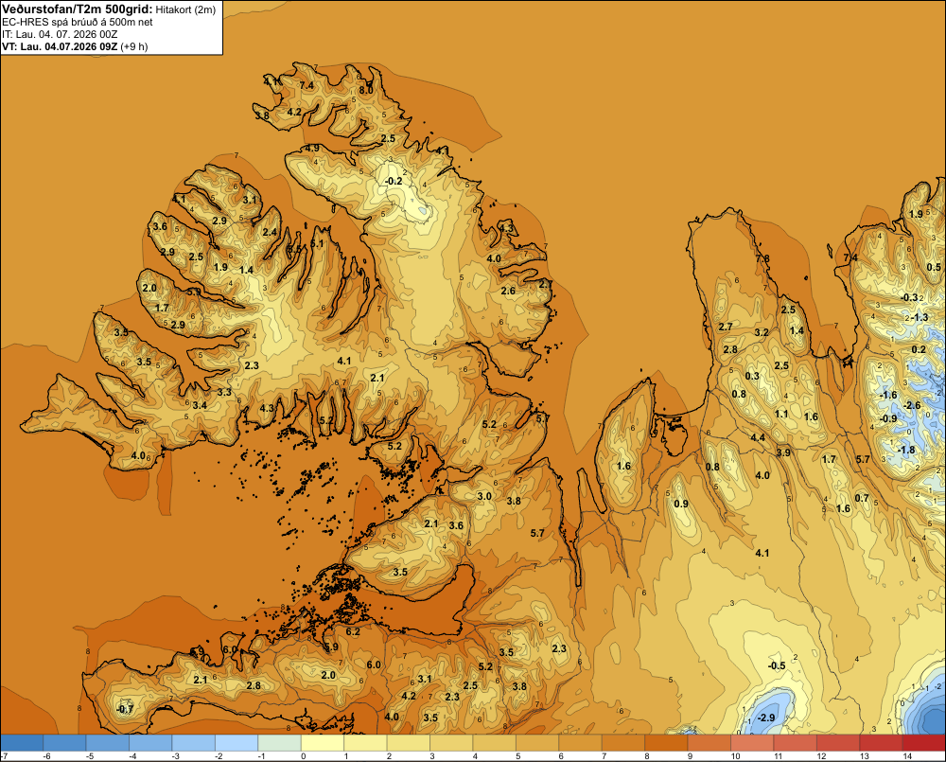Click the temperature value '-0.3' on the map
Image resolution: width=946 pixels, height=762 pixels.
(x=908, y=297)
